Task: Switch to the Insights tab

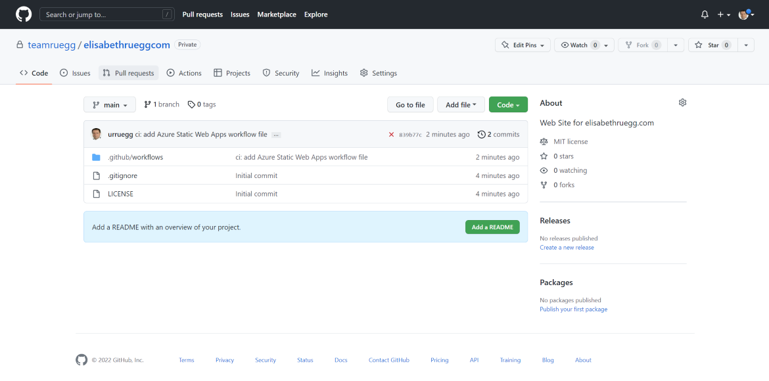Action: pos(329,73)
